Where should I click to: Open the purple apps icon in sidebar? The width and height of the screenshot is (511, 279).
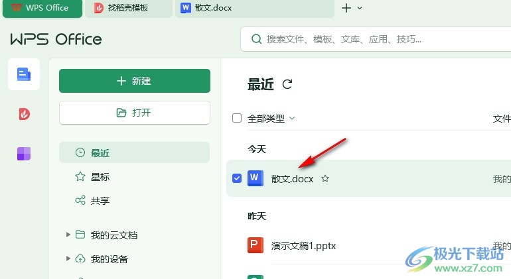click(x=24, y=154)
